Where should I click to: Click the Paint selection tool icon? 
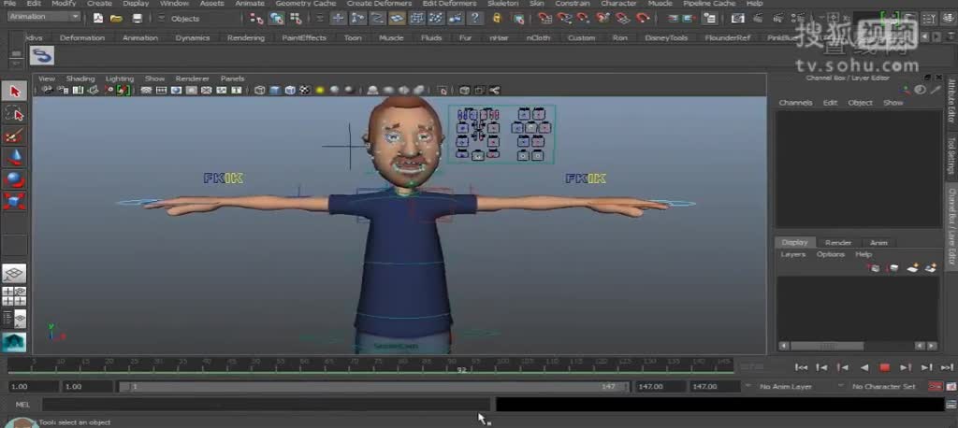14,136
